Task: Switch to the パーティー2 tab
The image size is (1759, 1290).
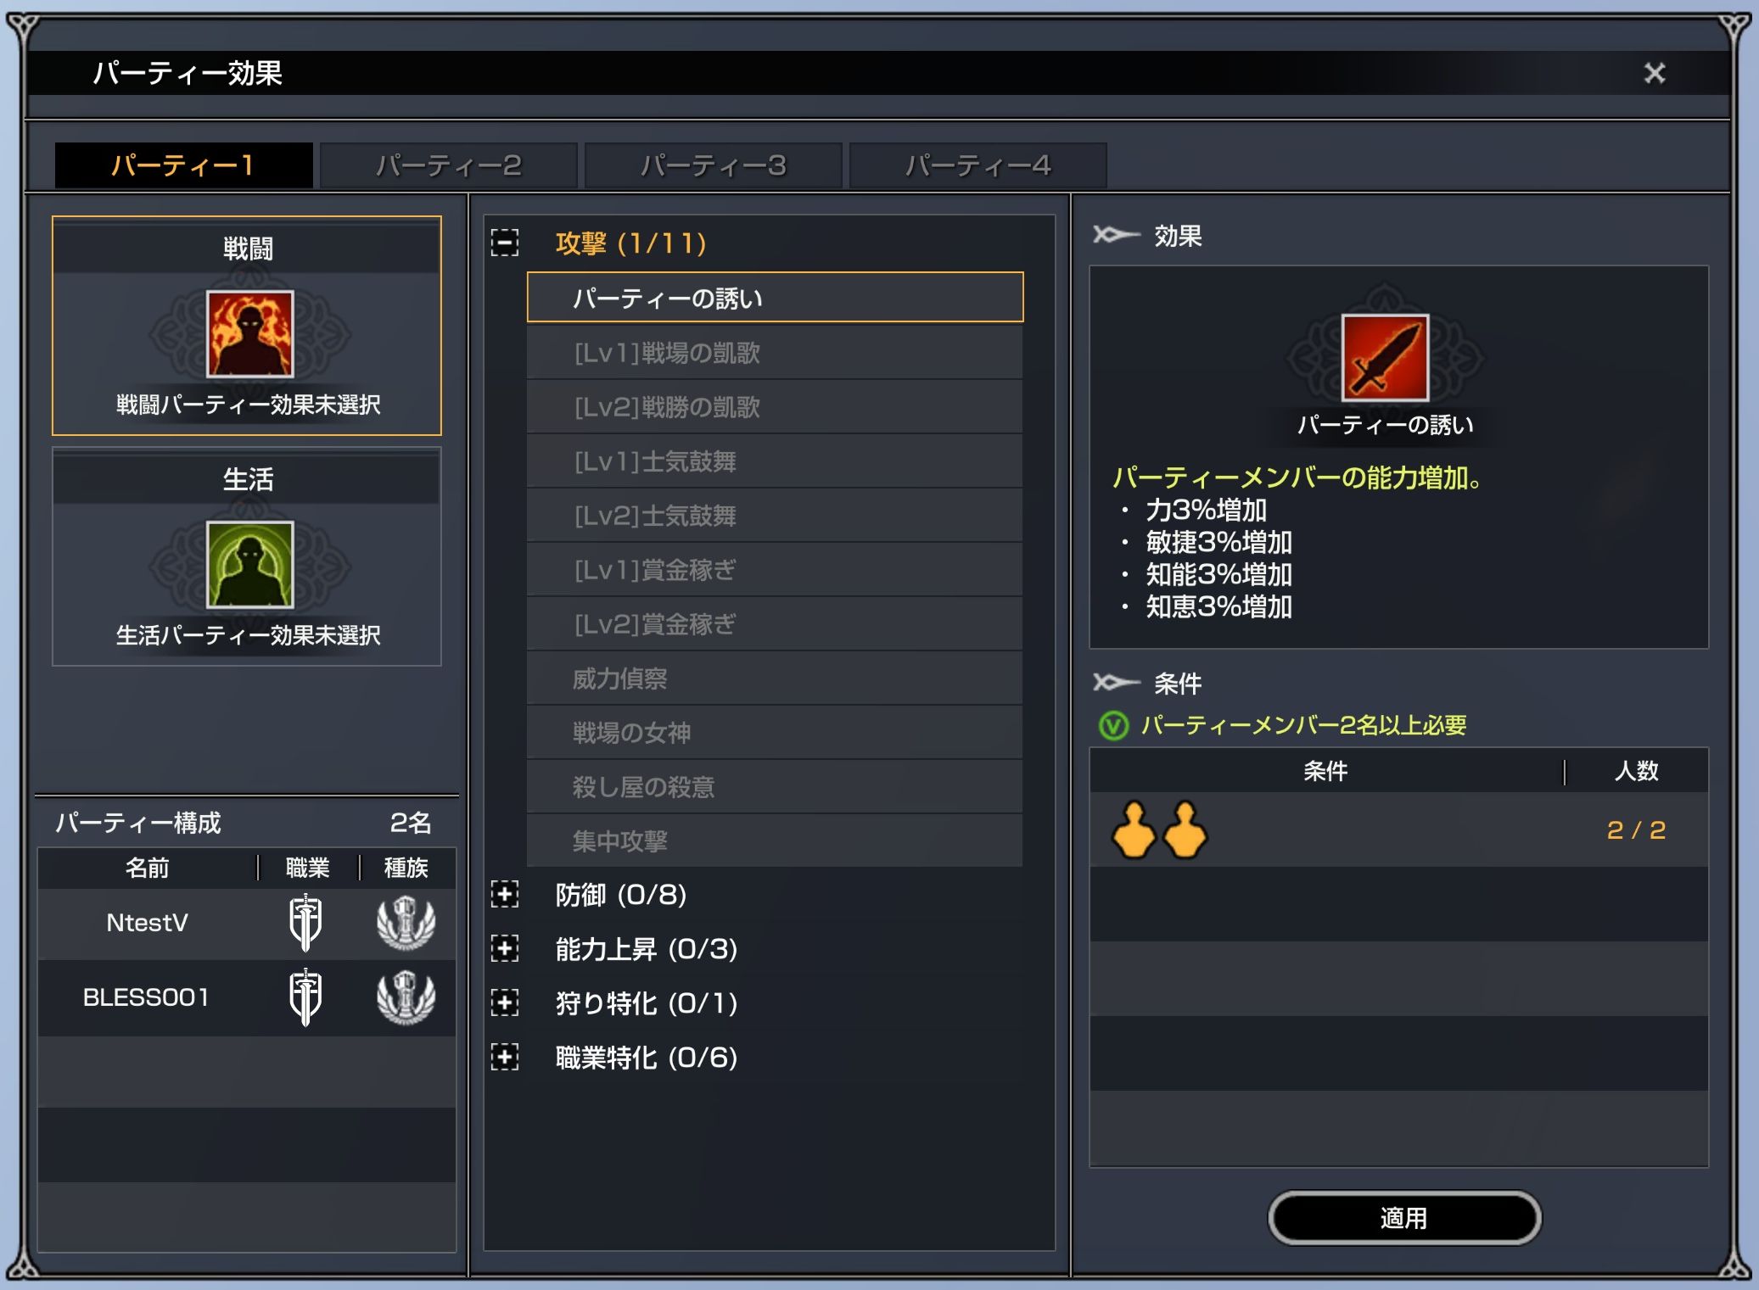Action: pyautogui.click(x=449, y=165)
